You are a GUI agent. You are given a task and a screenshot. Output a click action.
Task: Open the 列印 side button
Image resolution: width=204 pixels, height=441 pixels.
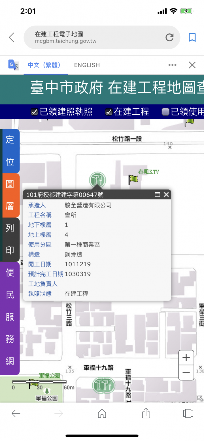(x=10, y=239)
